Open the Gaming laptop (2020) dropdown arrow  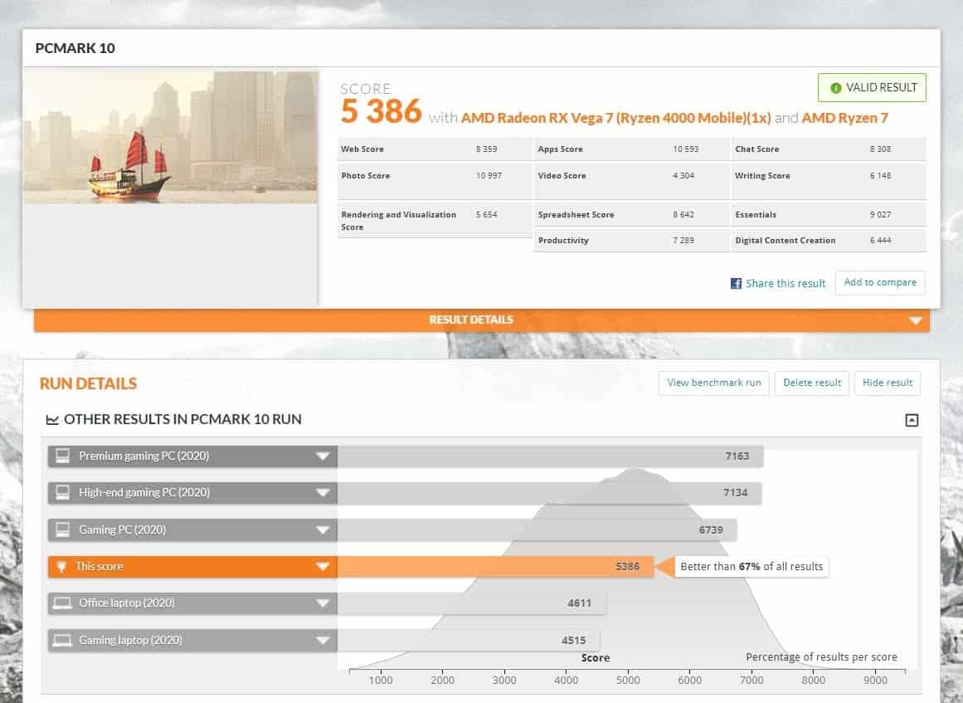pos(323,641)
